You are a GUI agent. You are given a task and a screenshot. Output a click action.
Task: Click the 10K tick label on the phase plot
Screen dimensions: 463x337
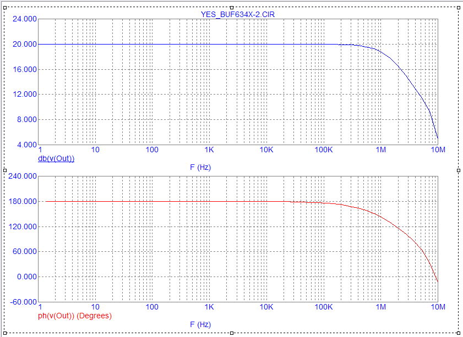click(x=266, y=307)
